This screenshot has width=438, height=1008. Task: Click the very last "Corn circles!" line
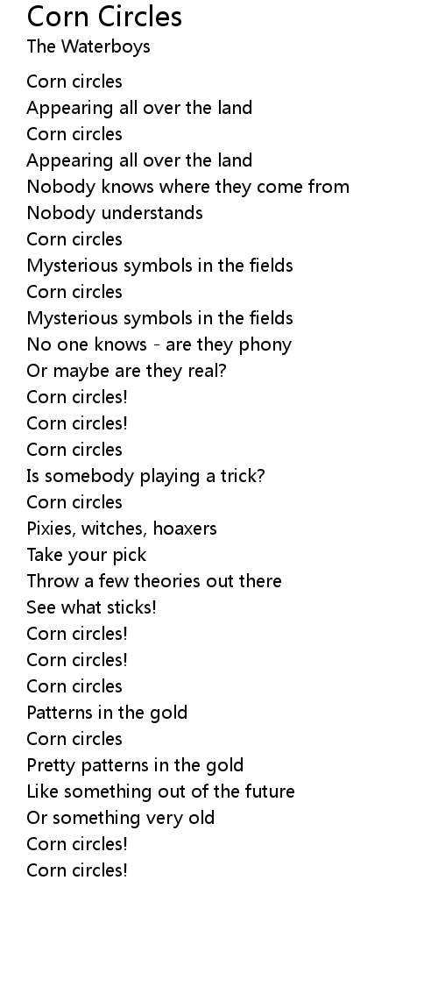point(77,870)
